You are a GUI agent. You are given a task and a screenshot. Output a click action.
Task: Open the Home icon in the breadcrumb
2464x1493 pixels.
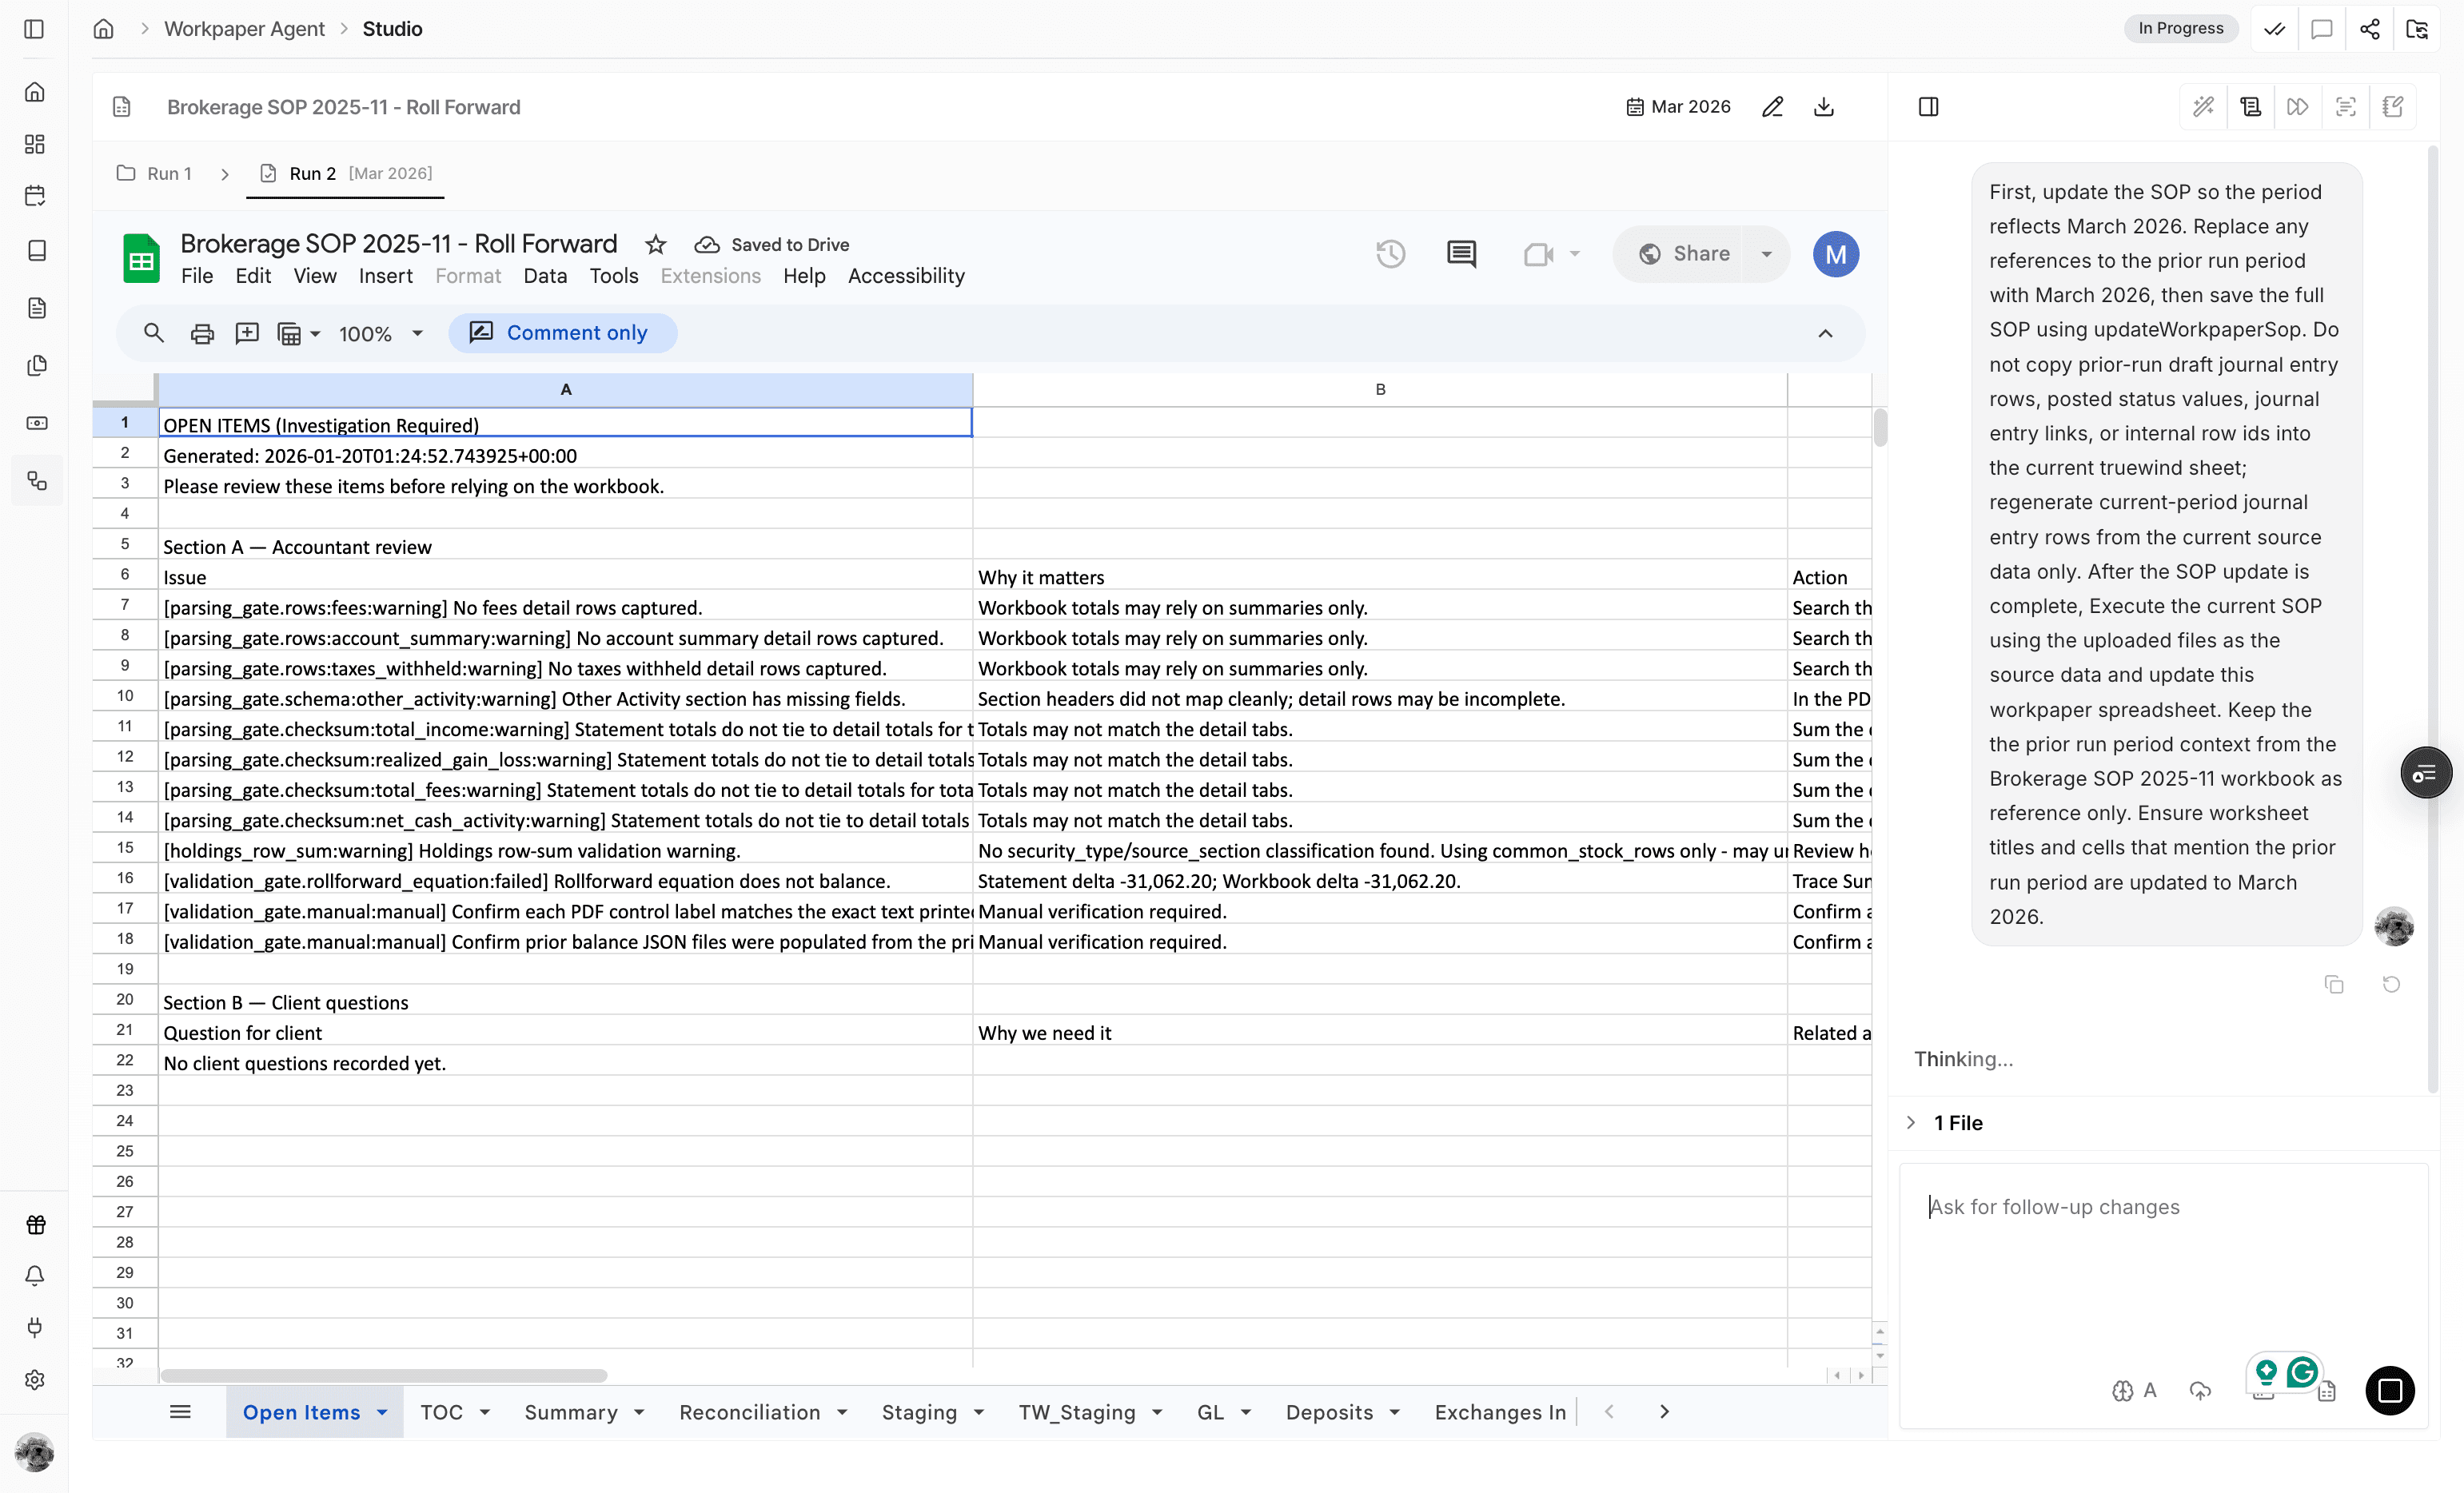coord(104,29)
